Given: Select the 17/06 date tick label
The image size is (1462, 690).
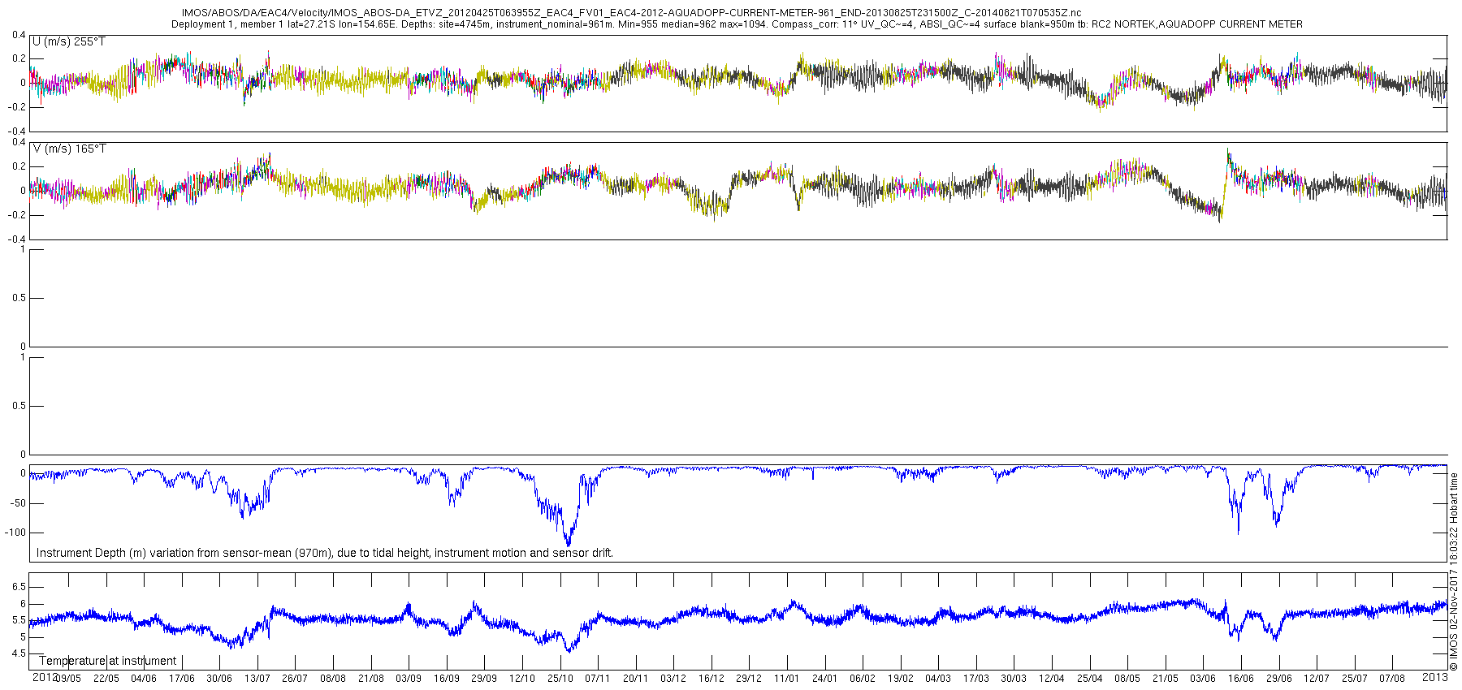Looking at the screenshot, I should pos(182,679).
